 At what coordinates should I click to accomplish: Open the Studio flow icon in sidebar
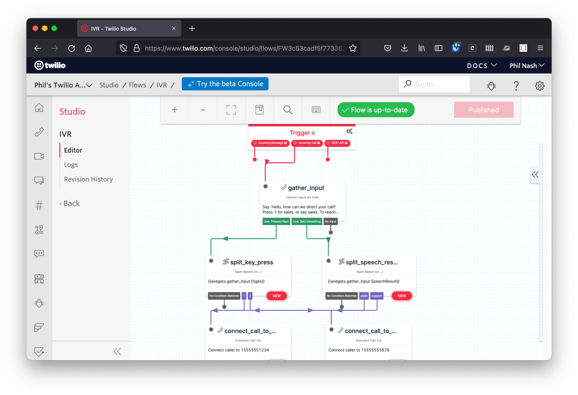coord(39,230)
